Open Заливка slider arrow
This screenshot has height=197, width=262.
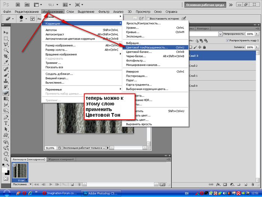pyautogui.click(x=257, y=47)
